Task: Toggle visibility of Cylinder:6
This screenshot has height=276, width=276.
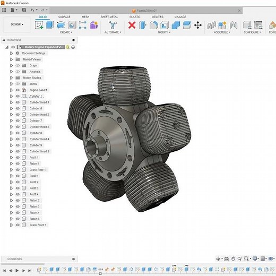Action: click(x=18, y=108)
